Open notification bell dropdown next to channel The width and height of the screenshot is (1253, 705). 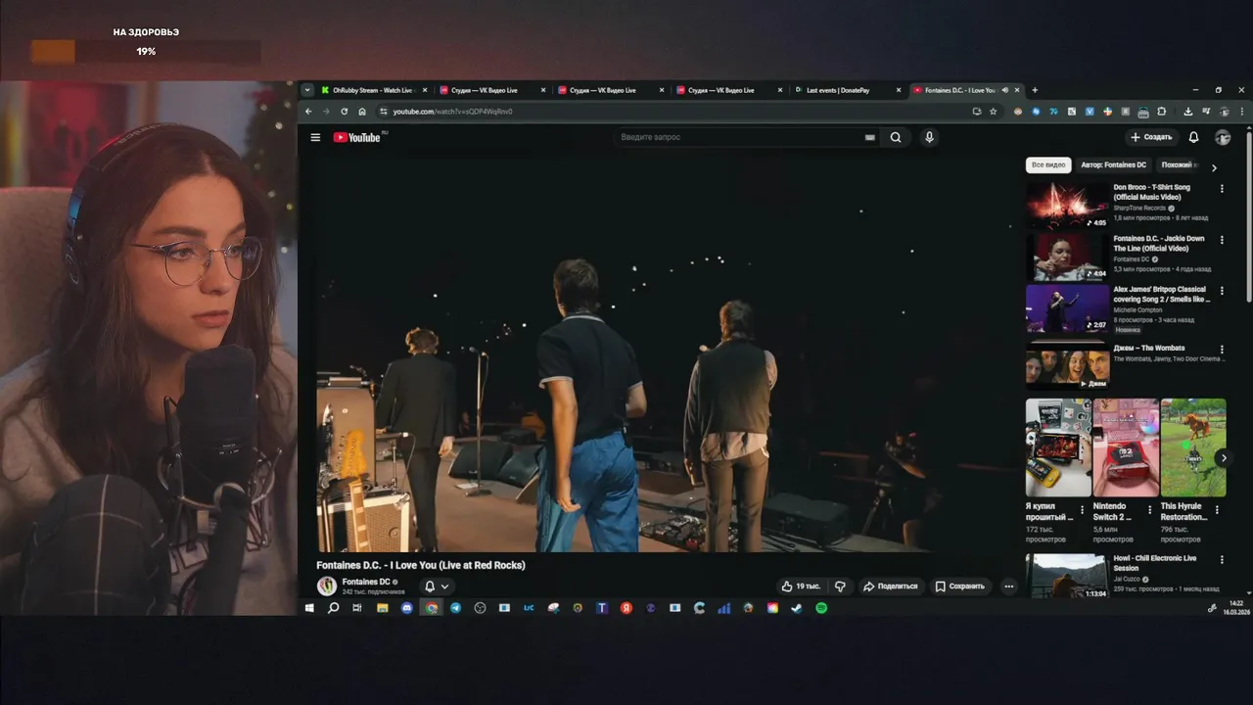pyautogui.click(x=437, y=587)
